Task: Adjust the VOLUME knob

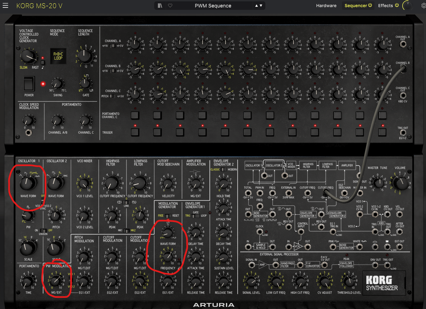Action: [400, 183]
